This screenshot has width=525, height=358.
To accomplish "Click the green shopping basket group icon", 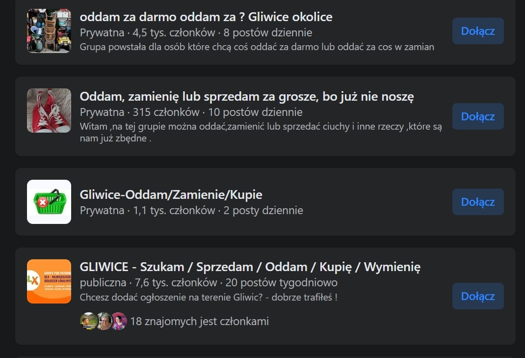I will coord(49,202).
